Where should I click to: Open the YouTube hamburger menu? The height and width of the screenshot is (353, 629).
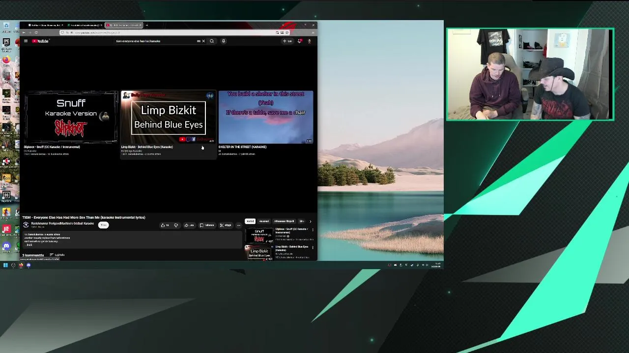coord(26,41)
